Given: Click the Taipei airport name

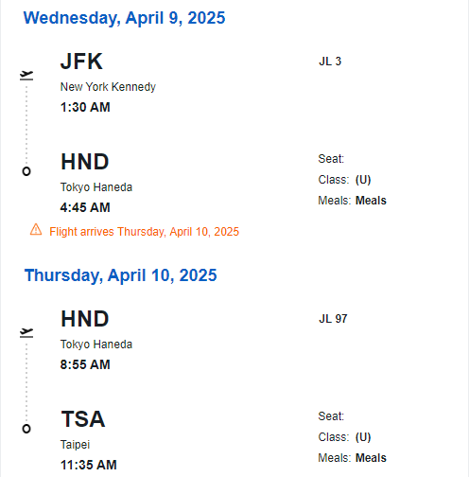Looking at the screenshot, I should tap(75, 445).
